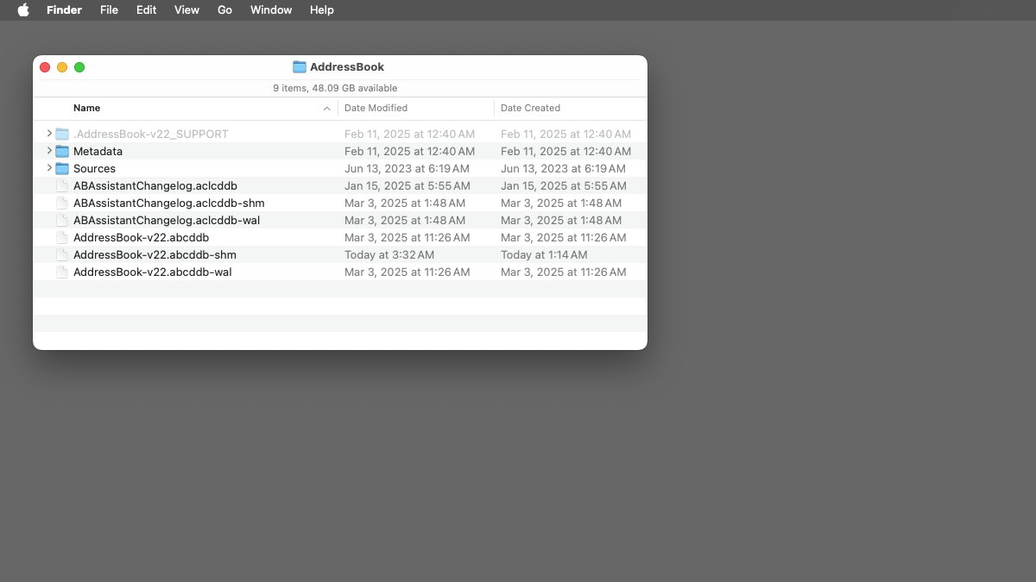
Task: Click the Jan 15, 2025 at 5:55 AM modified date
Action: tap(407, 185)
